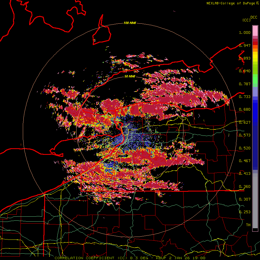Click the 0.253 color scale label

[x=245, y=212]
